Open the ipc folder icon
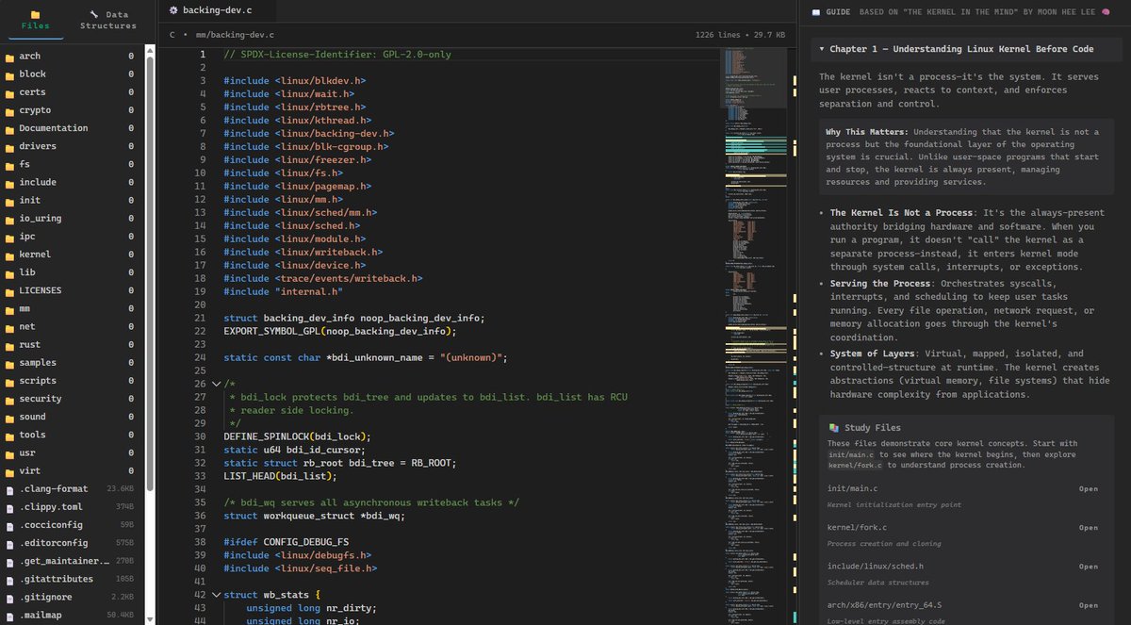This screenshot has width=1131, height=625. click(x=9, y=237)
